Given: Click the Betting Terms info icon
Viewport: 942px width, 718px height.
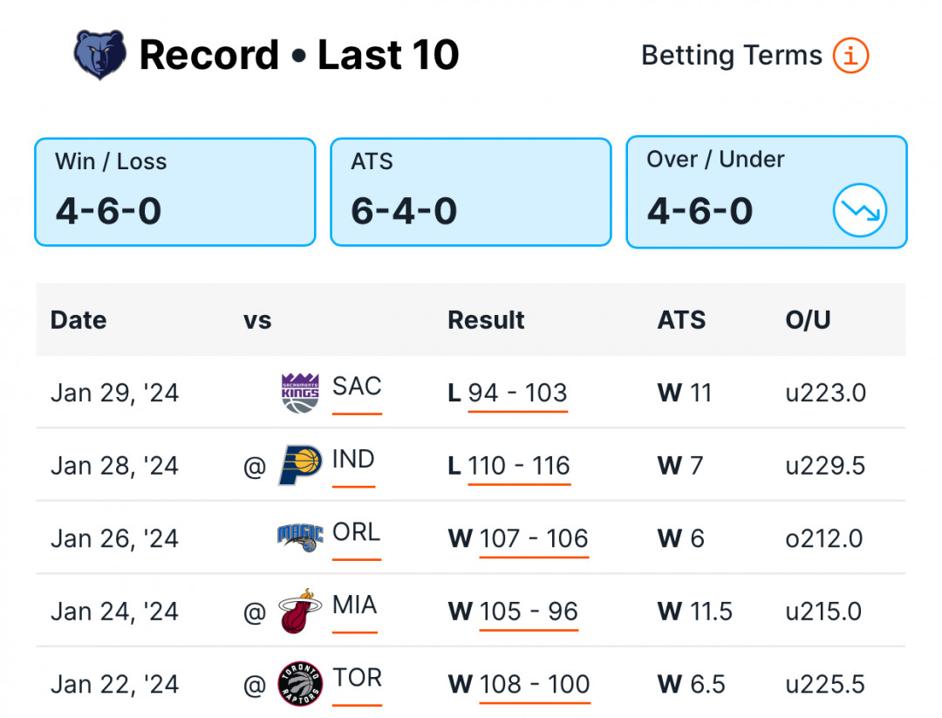Looking at the screenshot, I should 850,55.
